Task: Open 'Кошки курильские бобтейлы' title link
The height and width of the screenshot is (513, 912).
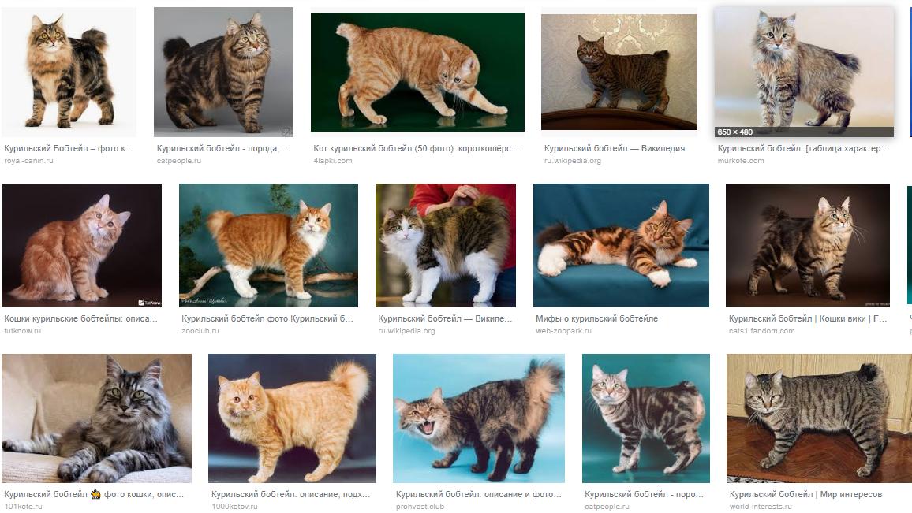Action: click(80, 318)
